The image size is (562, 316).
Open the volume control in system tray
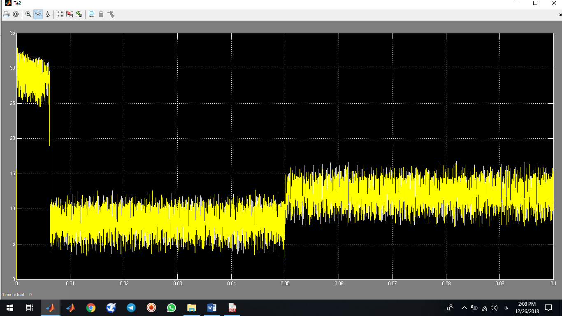[x=494, y=308]
